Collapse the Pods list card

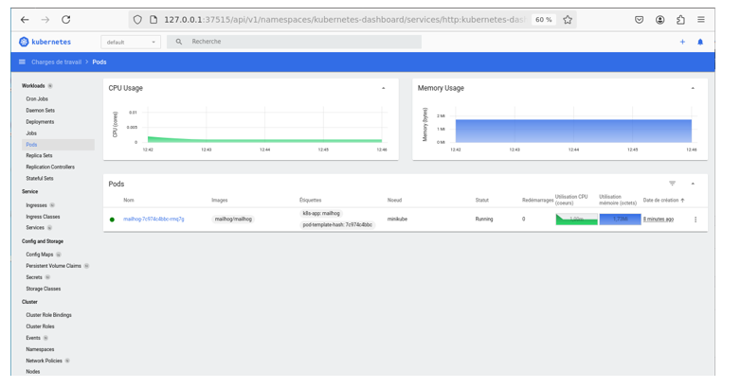point(693,184)
